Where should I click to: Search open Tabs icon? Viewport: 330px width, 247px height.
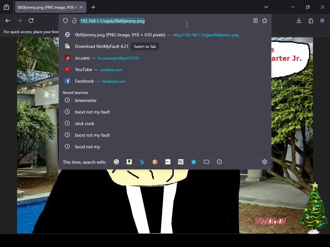[x=207, y=162]
